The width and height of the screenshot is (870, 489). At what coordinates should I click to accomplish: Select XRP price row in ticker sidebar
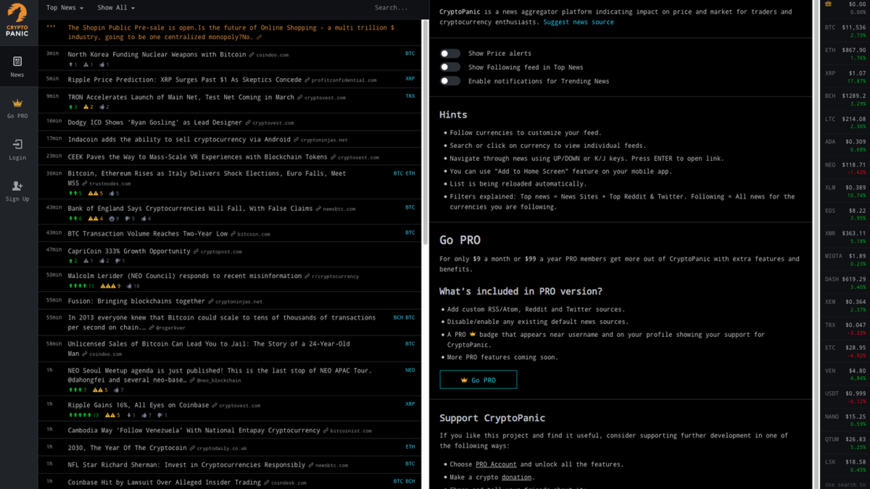point(845,77)
